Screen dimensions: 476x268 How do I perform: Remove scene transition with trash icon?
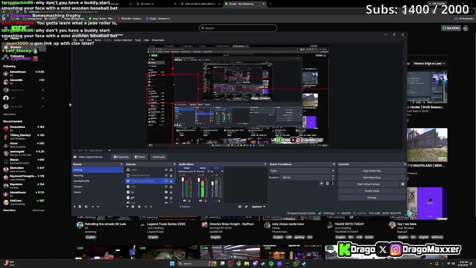(x=327, y=184)
